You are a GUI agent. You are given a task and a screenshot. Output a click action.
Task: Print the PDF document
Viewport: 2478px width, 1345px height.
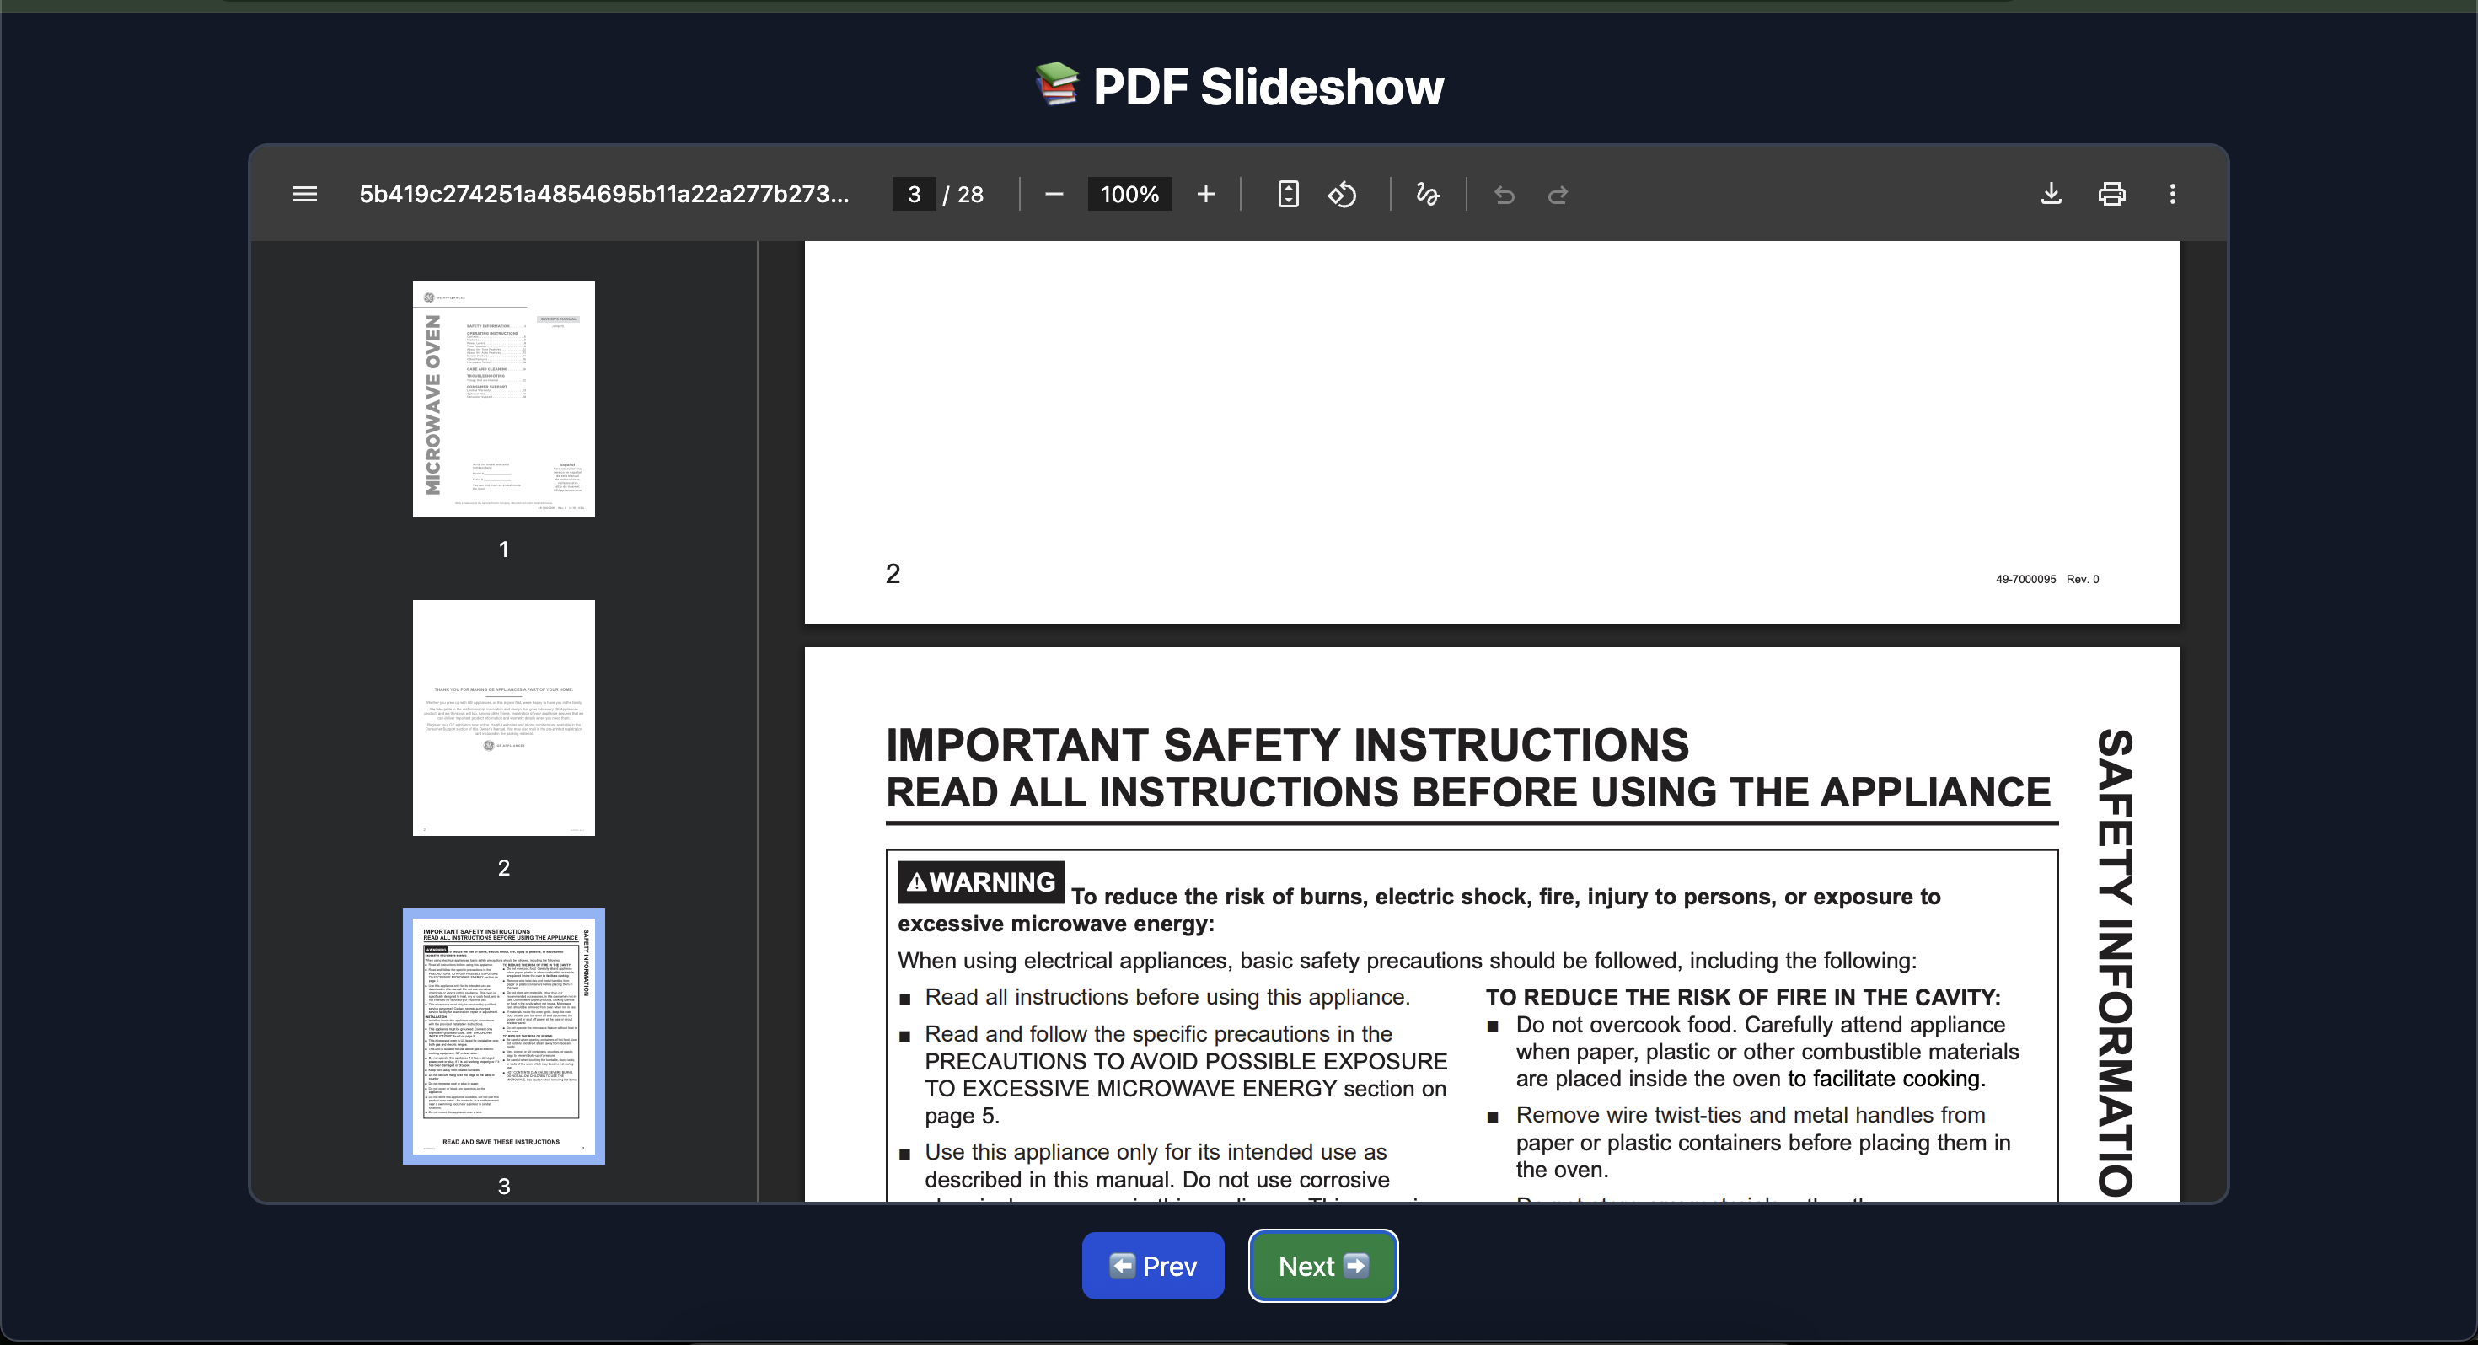[2111, 195]
